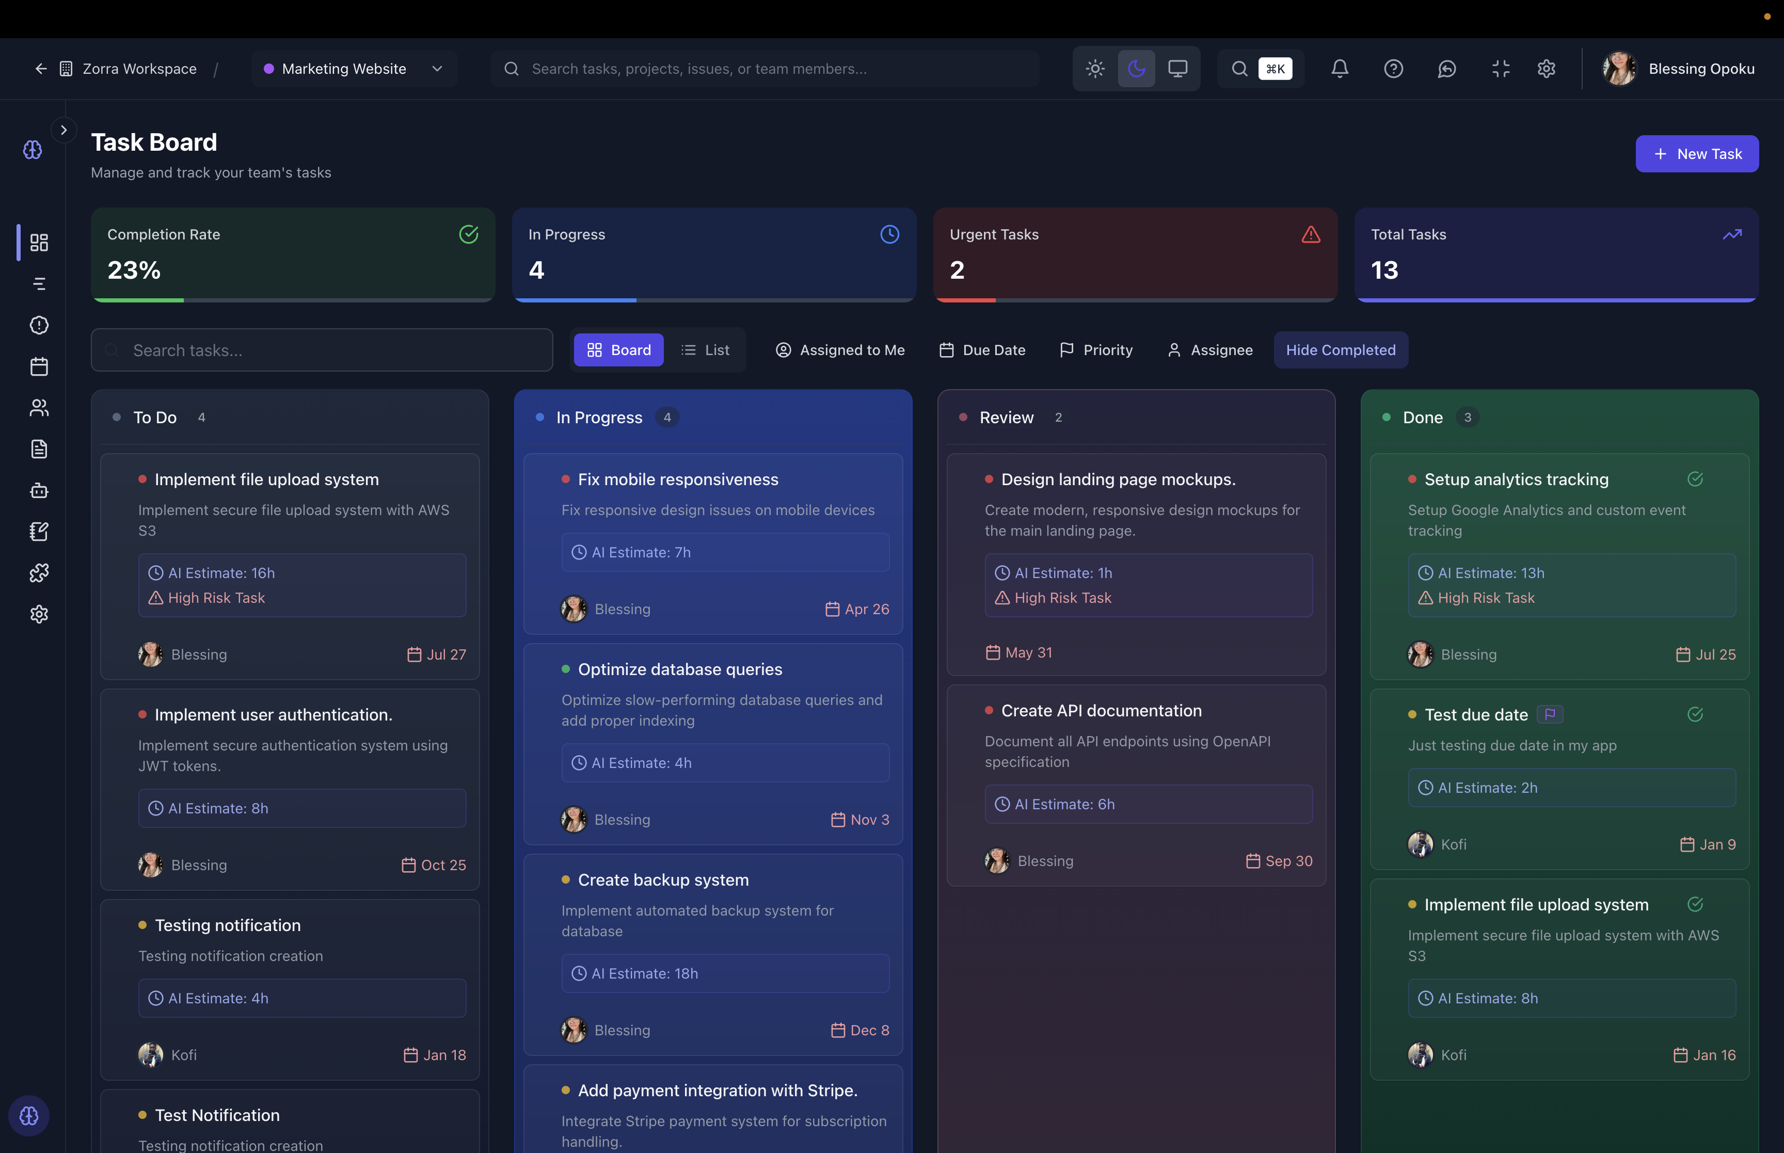Open the calendar icon in sidebar
The width and height of the screenshot is (1784, 1153).
click(x=39, y=366)
